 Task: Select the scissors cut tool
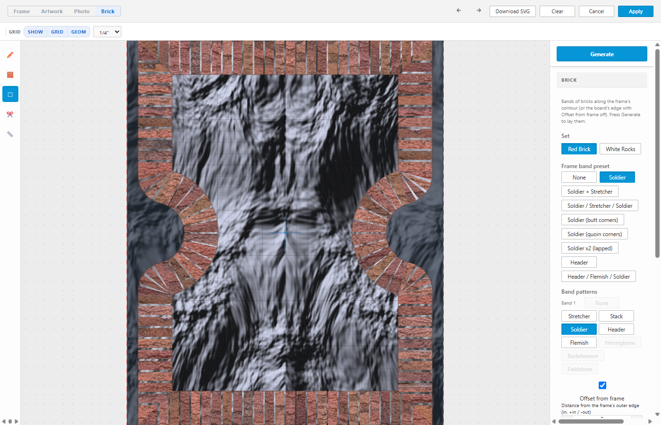pos(10,114)
